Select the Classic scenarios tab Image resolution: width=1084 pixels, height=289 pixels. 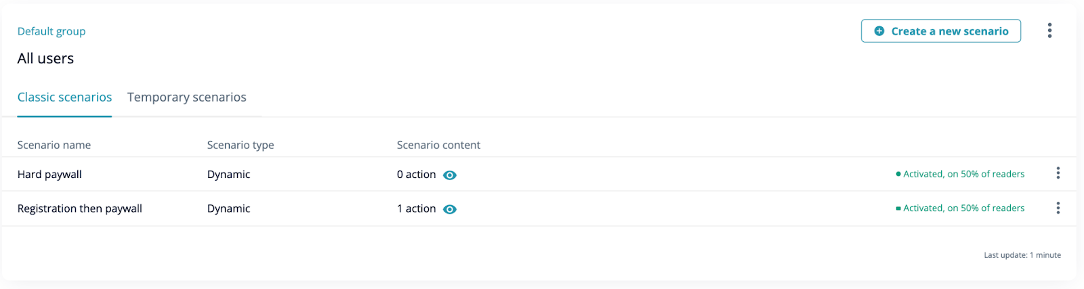pos(64,97)
